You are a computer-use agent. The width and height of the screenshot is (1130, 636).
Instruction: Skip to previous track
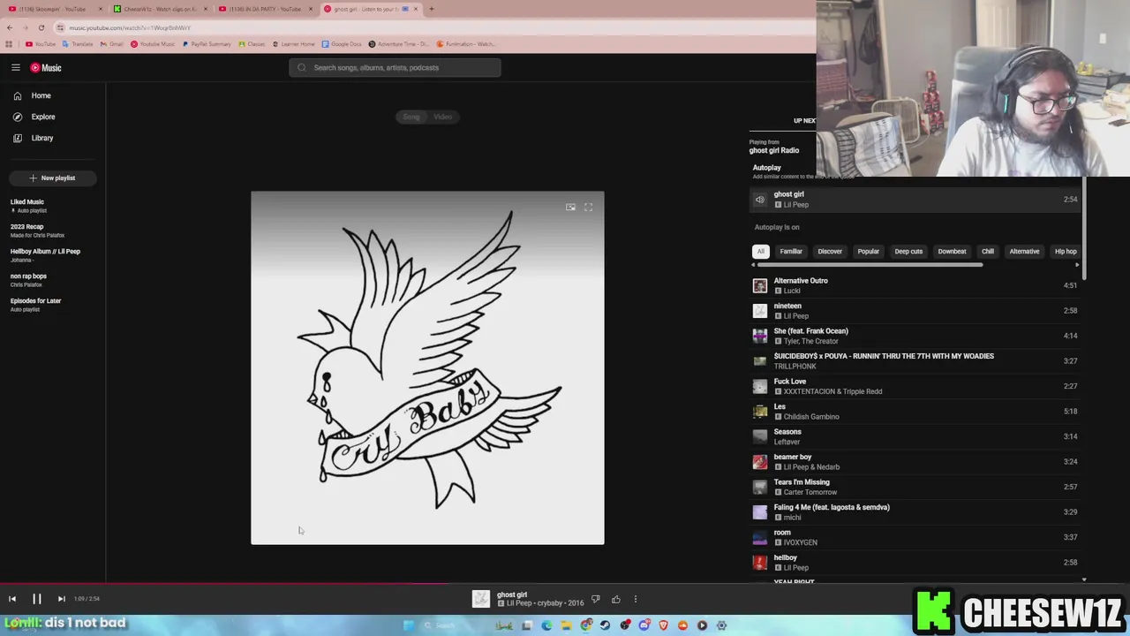(12, 599)
